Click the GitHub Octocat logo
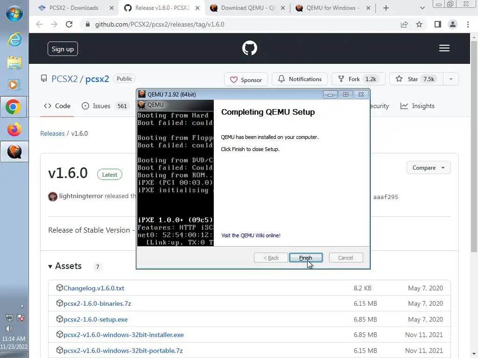This screenshot has height=358, width=478. click(250, 48)
